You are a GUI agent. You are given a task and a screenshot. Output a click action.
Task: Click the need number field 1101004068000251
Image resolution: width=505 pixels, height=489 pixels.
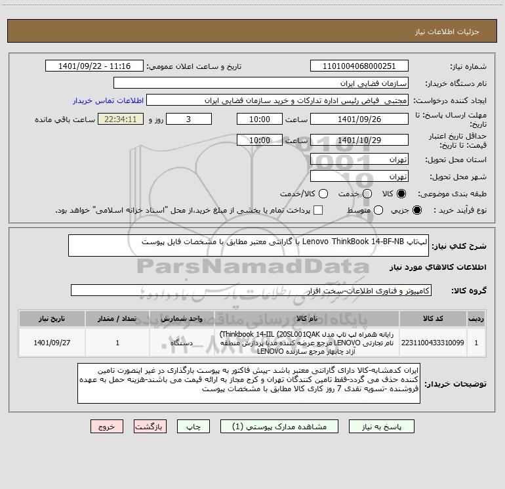click(x=359, y=66)
